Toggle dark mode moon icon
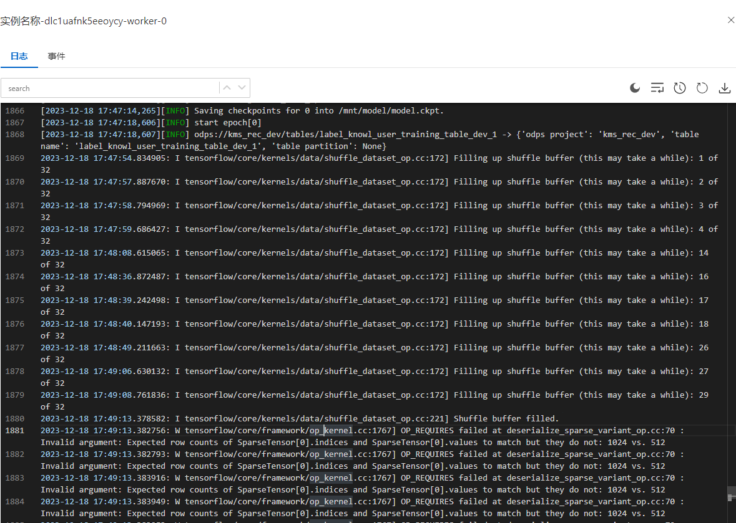 pyautogui.click(x=635, y=88)
